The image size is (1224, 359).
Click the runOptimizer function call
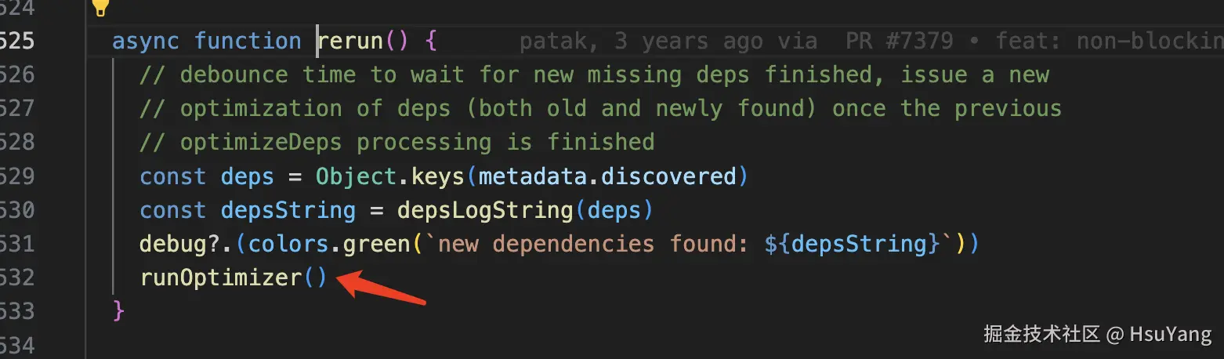coord(220,277)
